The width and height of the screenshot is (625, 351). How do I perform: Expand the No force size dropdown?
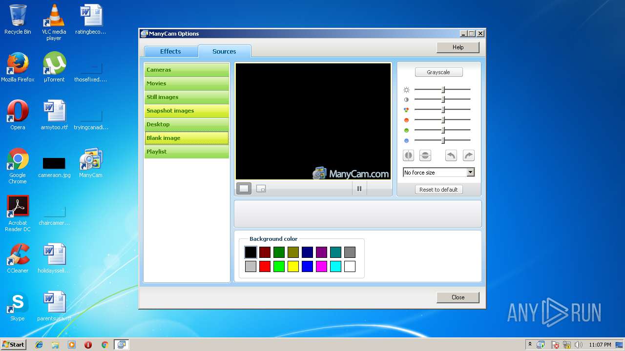click(470, 172)
